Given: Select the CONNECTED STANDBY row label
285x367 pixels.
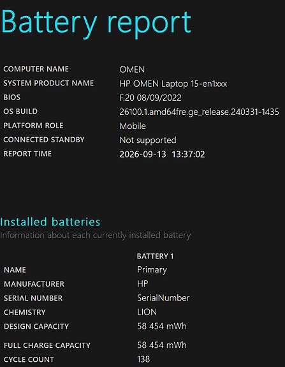Looking at the screenshot, I should 44,140.
